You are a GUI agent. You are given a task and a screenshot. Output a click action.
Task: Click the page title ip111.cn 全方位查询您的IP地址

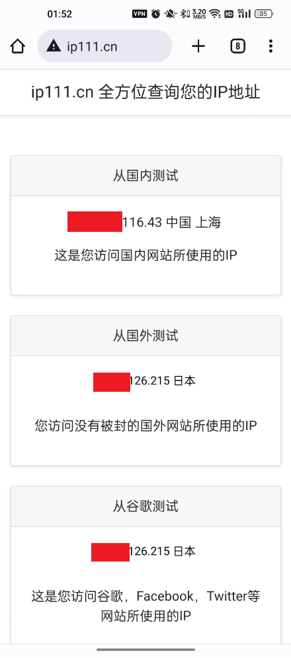pos(145,92)
